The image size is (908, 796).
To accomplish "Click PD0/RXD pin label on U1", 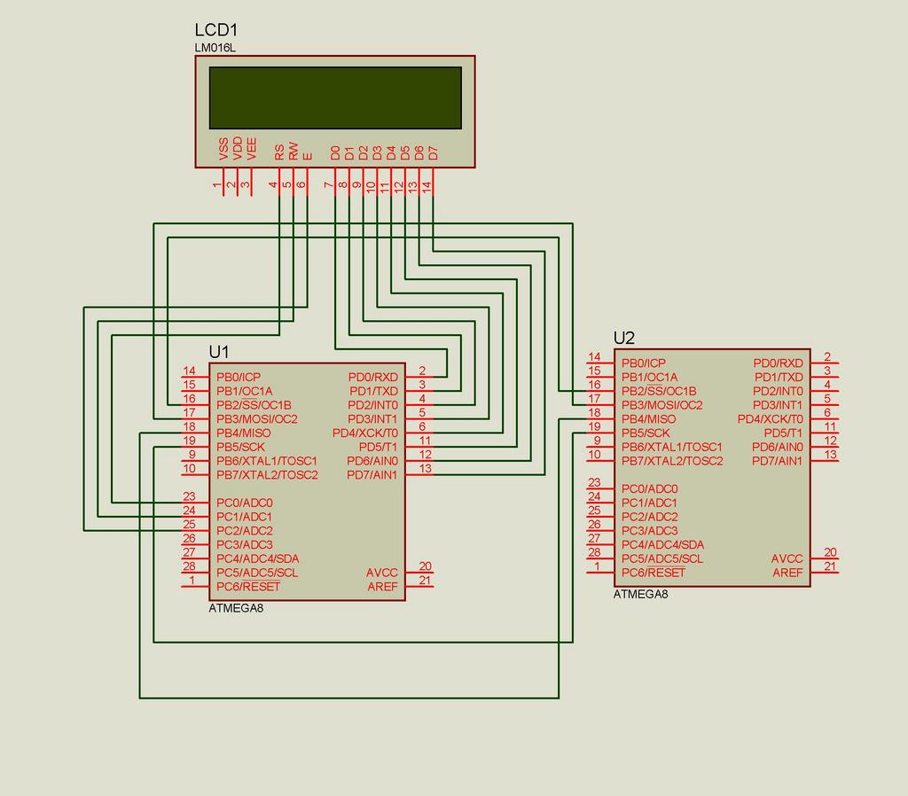I will (x=373, y=377).
